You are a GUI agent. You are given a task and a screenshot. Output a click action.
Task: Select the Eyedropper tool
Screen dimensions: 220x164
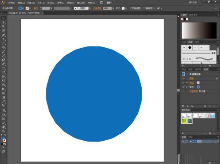point(4,101)
